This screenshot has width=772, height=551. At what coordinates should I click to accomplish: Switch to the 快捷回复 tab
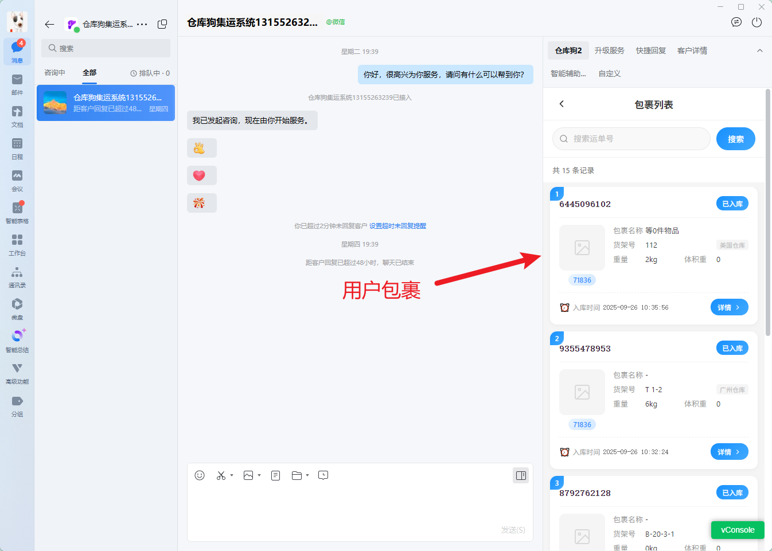click(x=651, y=50)
